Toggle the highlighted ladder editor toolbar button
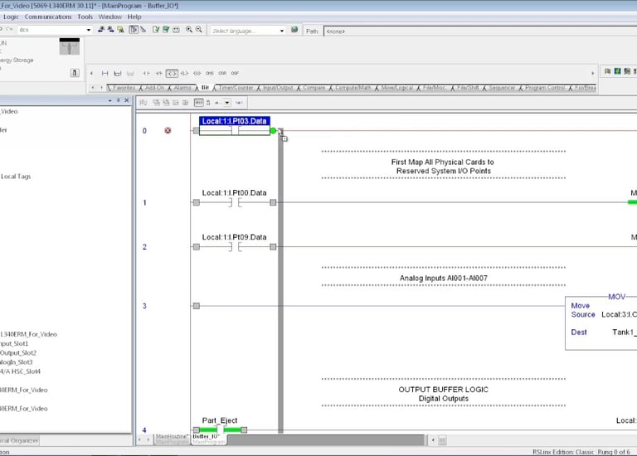Screen dimensions: 637x456 click(199, 103)
